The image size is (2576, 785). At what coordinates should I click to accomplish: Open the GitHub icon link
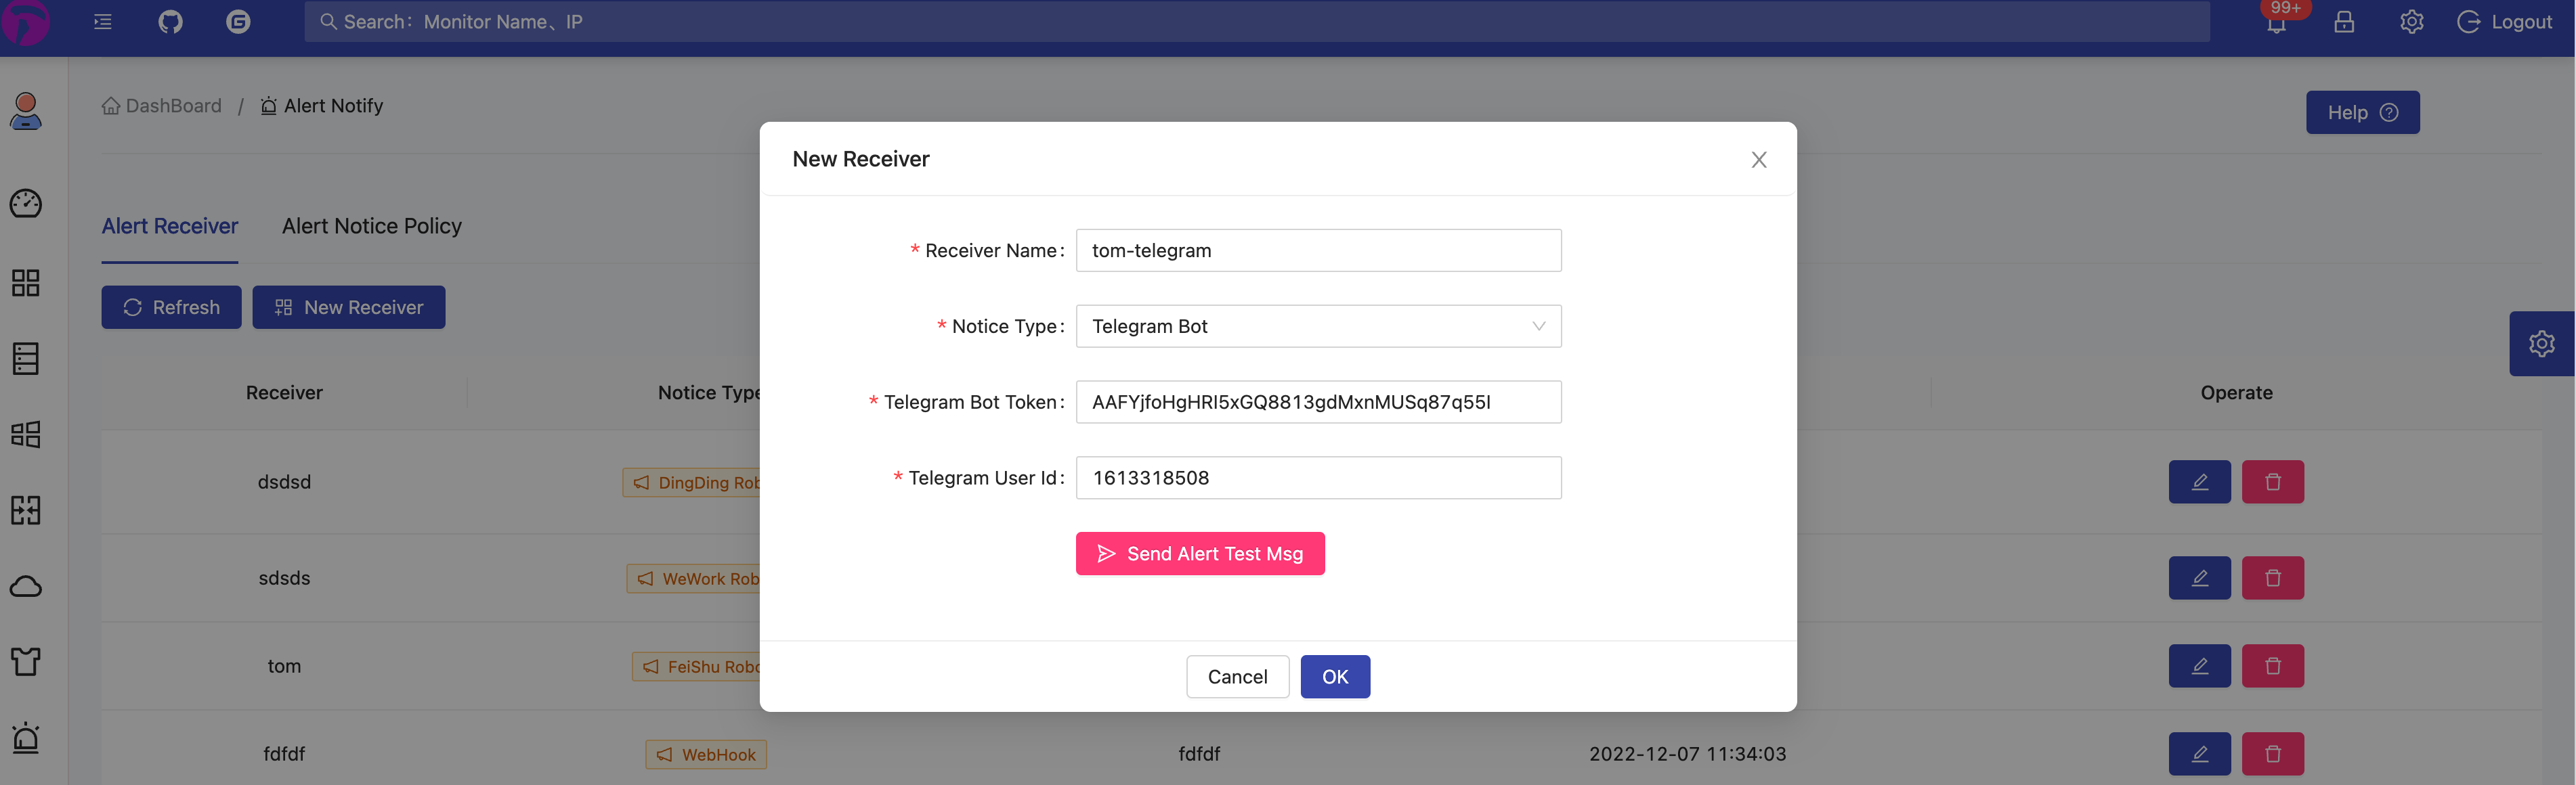click(x=170, y=22)
